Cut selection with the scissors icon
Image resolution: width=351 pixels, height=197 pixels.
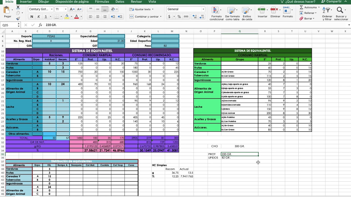point(18,7)
